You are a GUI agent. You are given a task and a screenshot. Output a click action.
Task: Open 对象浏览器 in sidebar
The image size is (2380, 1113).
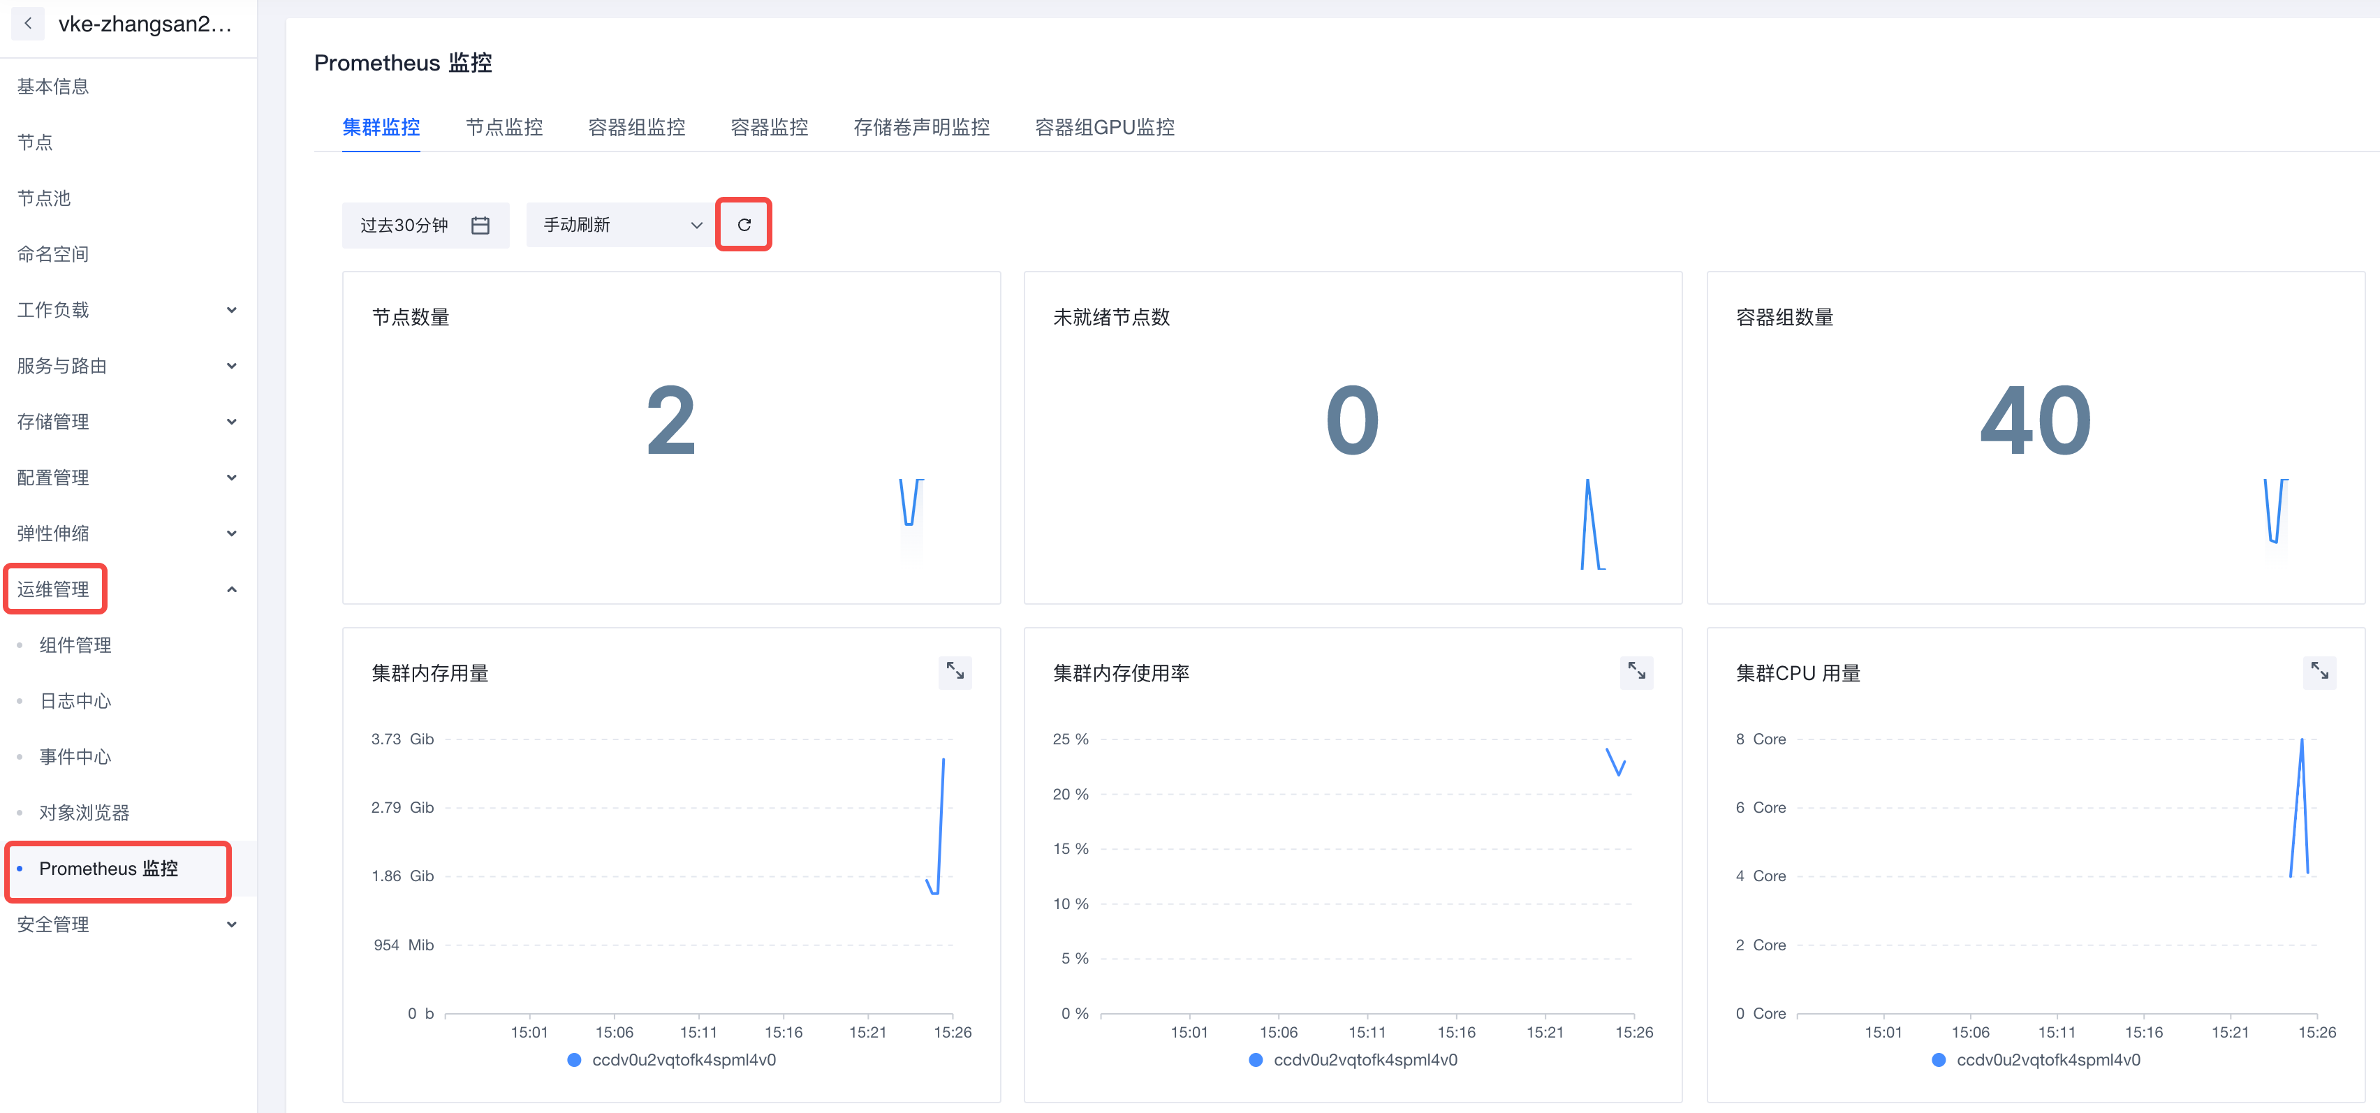[84, 813]
